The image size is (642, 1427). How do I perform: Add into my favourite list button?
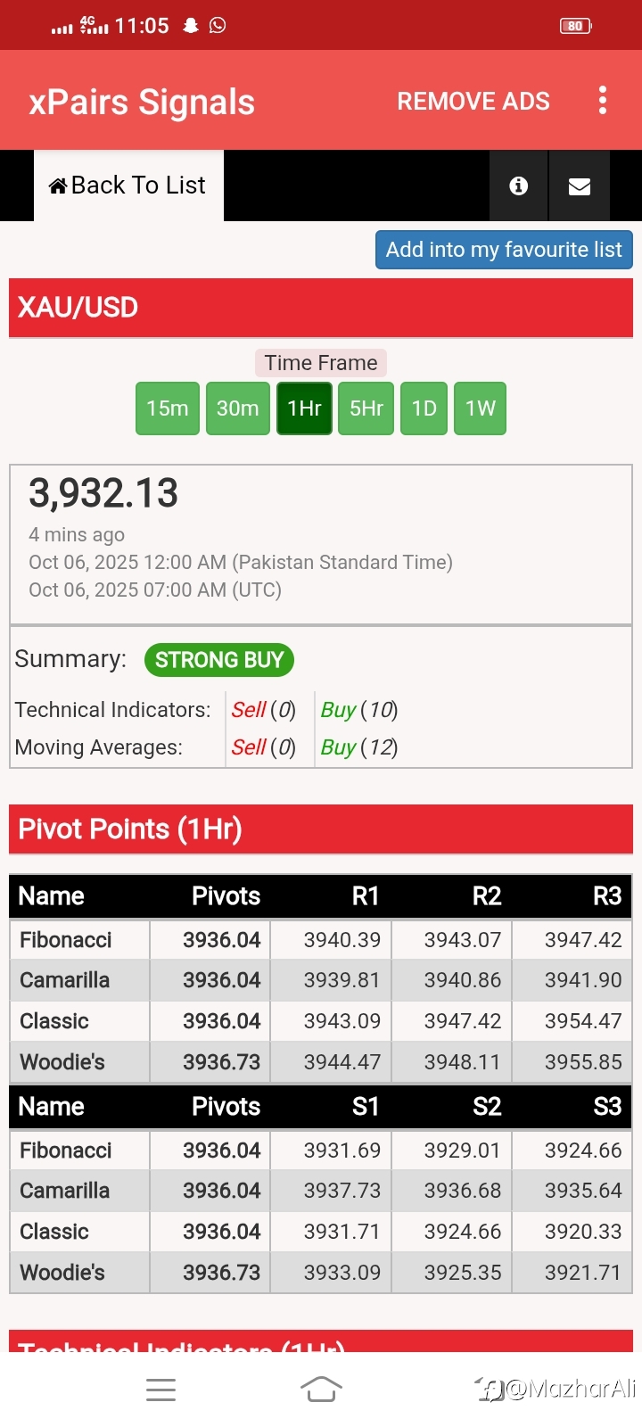click(504, 250)
